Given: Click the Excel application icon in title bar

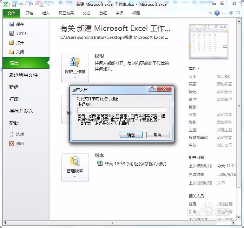Looking at the screenshot, I should [5, 5].
